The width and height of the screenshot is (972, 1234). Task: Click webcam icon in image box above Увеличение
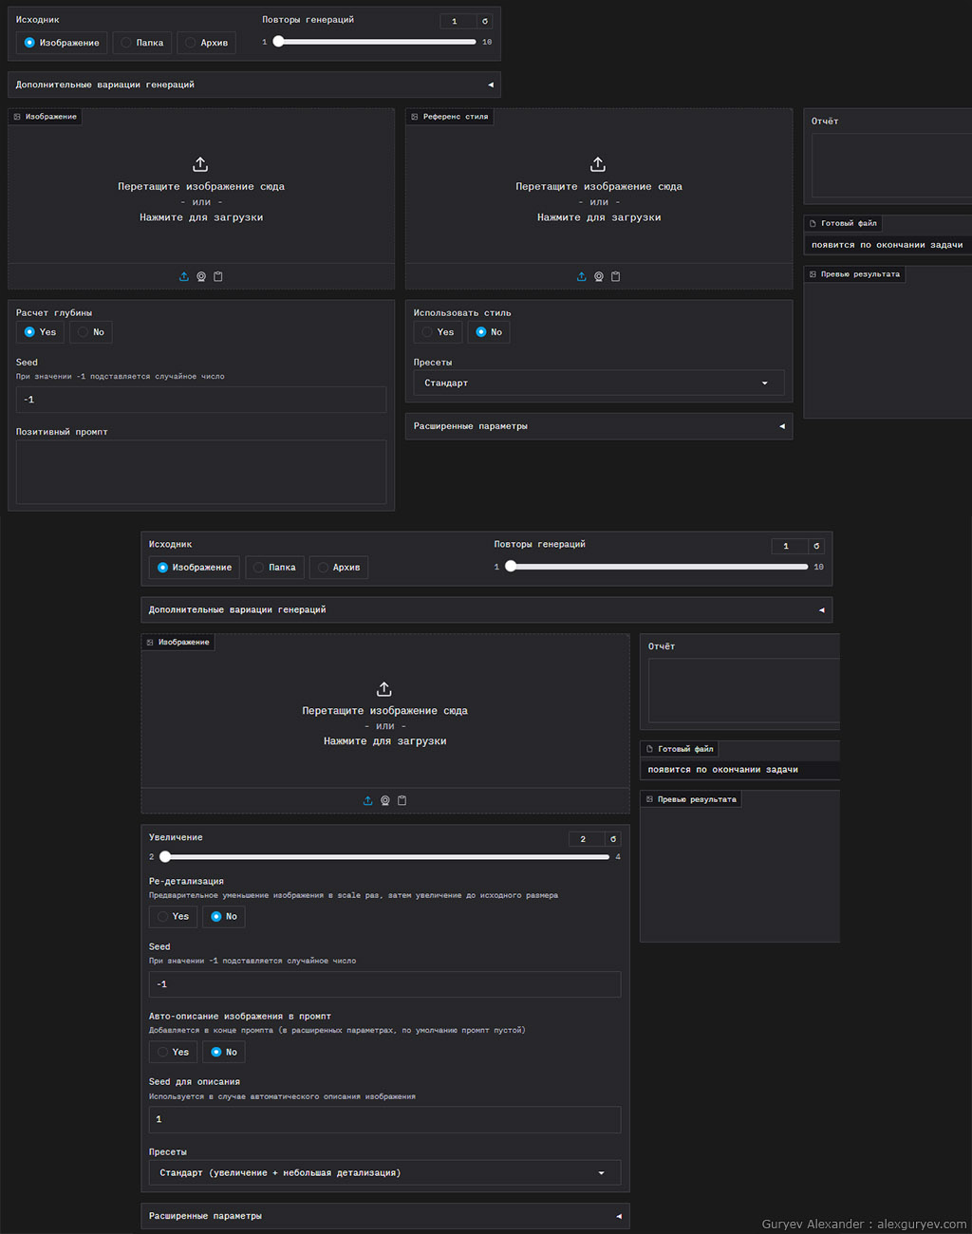pos(385,801)
